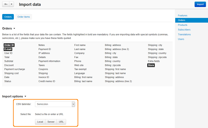This screenshot has height=128, width=208.
Task: Open Users in the sidebar
Action: 181,39
